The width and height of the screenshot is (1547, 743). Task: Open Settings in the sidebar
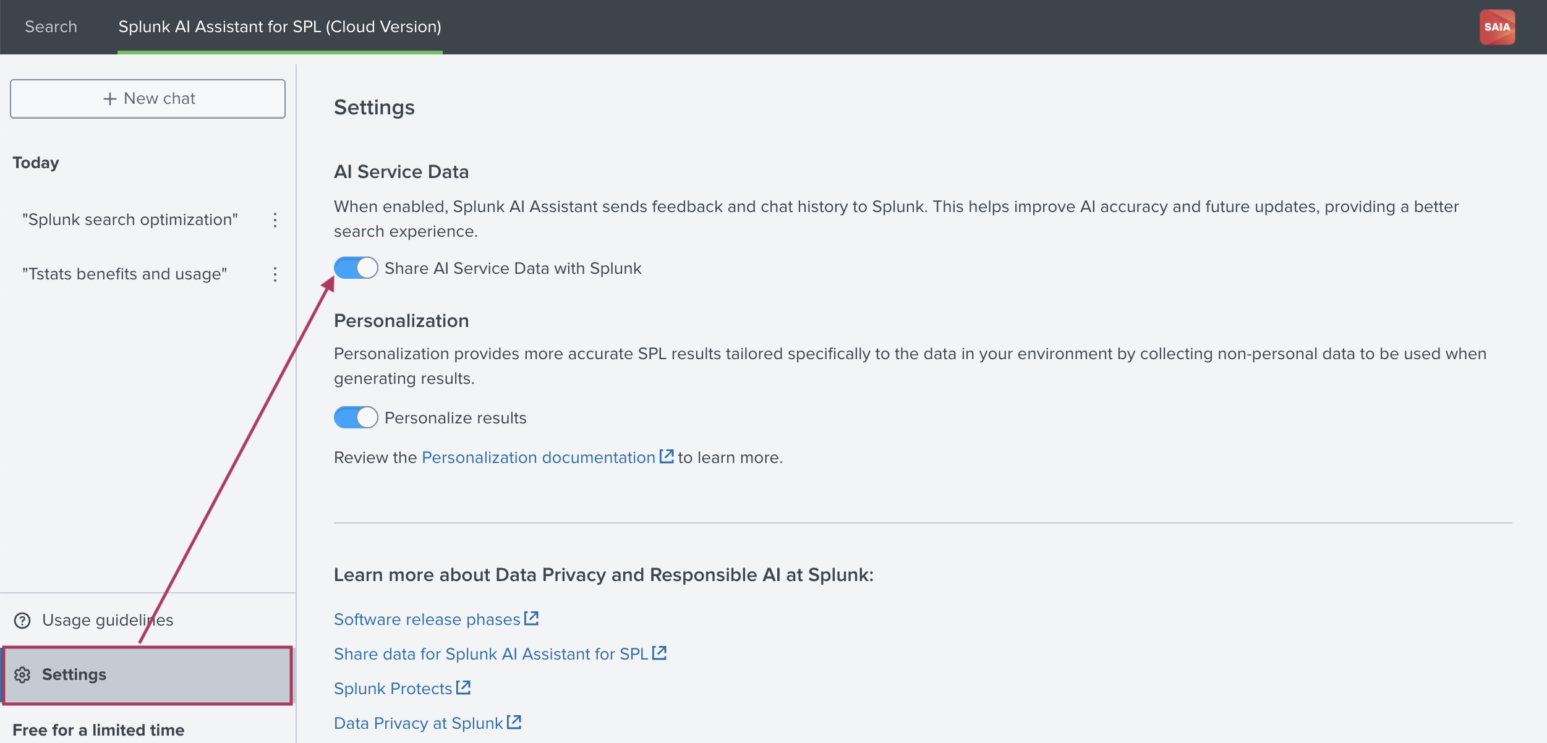coord(147,675)
